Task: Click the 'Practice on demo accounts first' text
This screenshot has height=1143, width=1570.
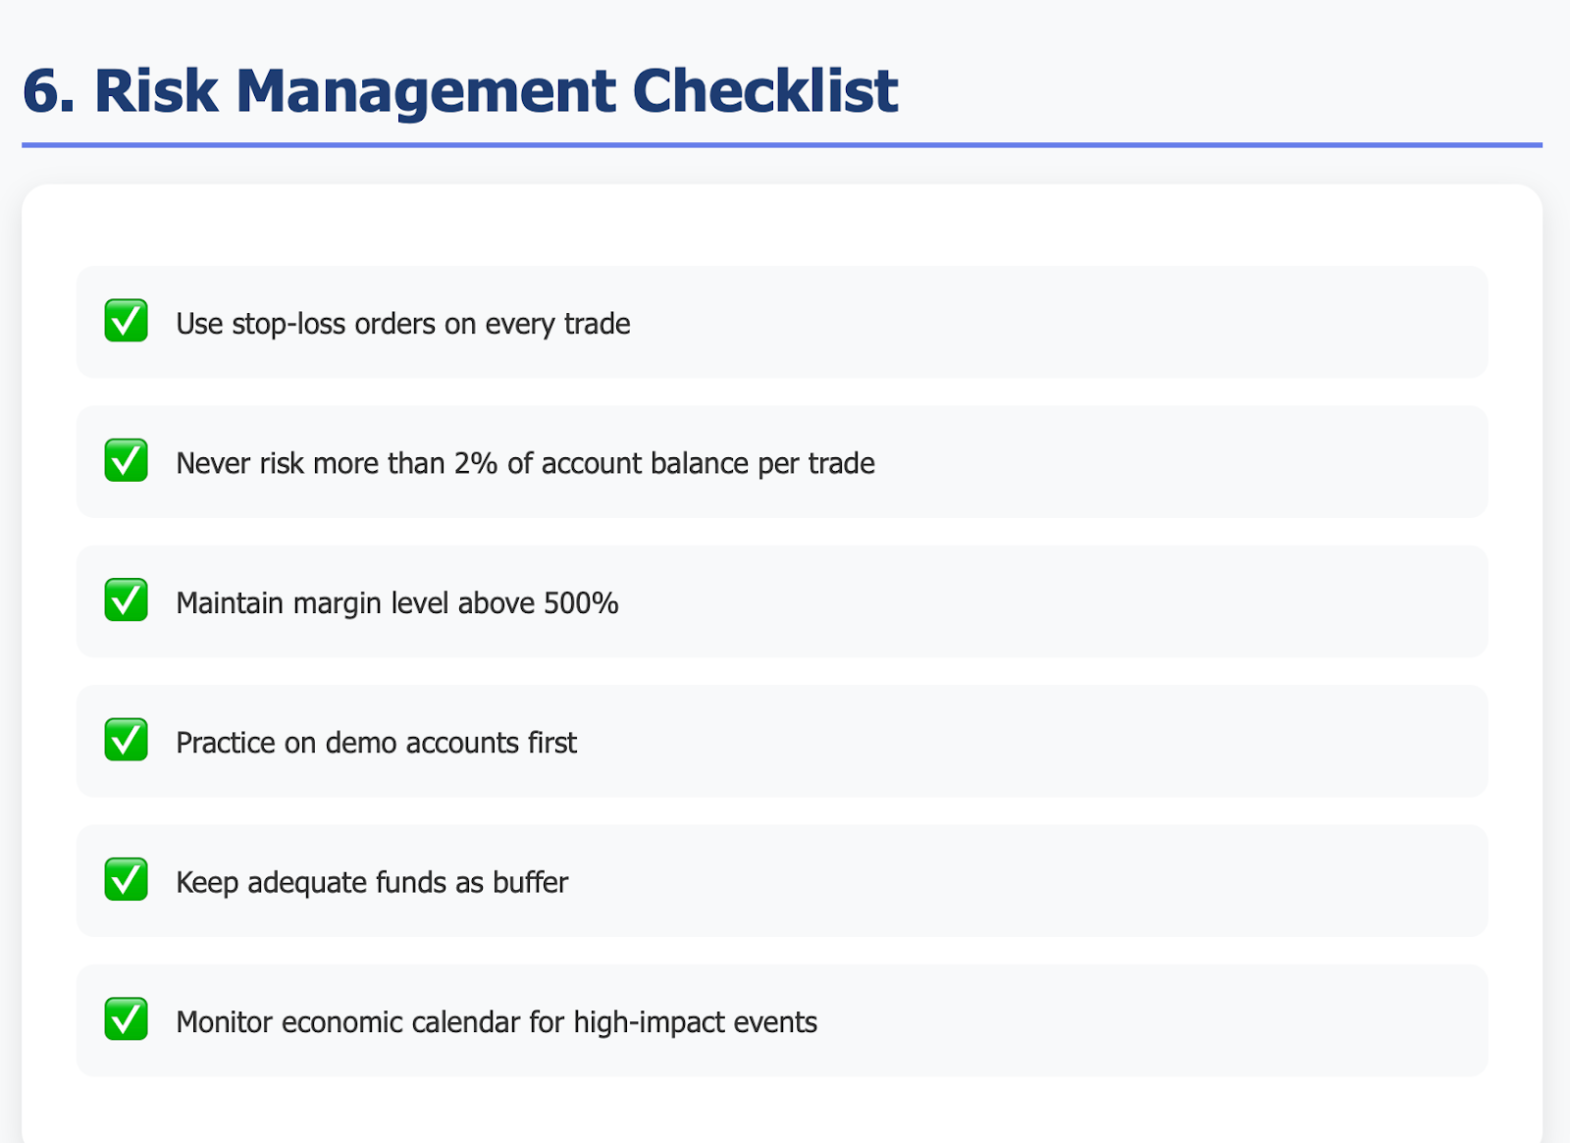Action: click(376, 743)
